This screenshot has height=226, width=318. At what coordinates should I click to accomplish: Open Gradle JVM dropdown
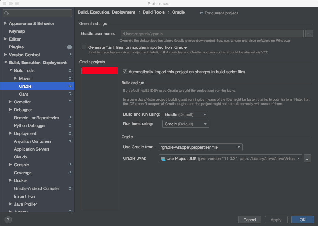pyautogui.click(x=230, y=158)
